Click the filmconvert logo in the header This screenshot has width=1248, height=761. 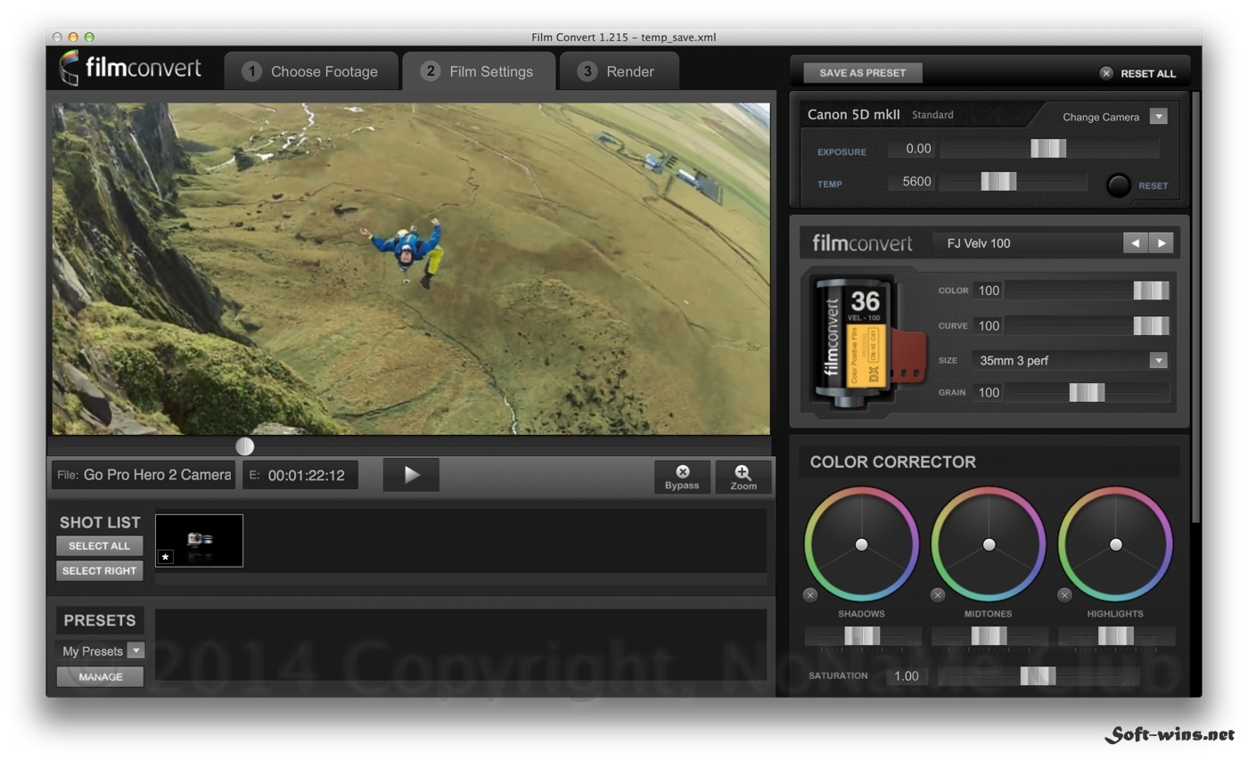(x=130, y=69)
